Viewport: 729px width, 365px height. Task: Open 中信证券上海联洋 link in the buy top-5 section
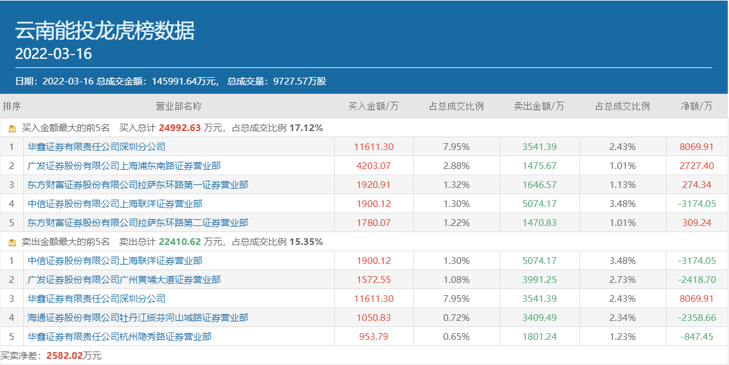click(x=115, y=204)
